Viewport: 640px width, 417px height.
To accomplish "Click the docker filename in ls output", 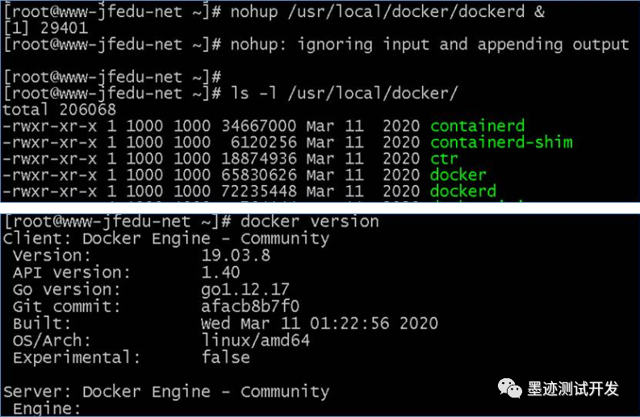I will tap(458, 175).
